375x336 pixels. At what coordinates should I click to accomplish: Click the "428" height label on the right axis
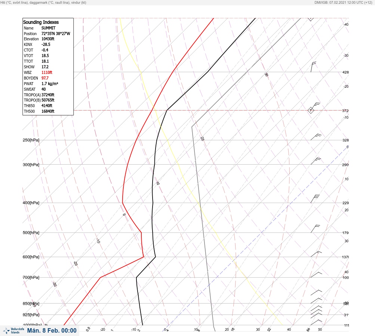click(345, 72)
